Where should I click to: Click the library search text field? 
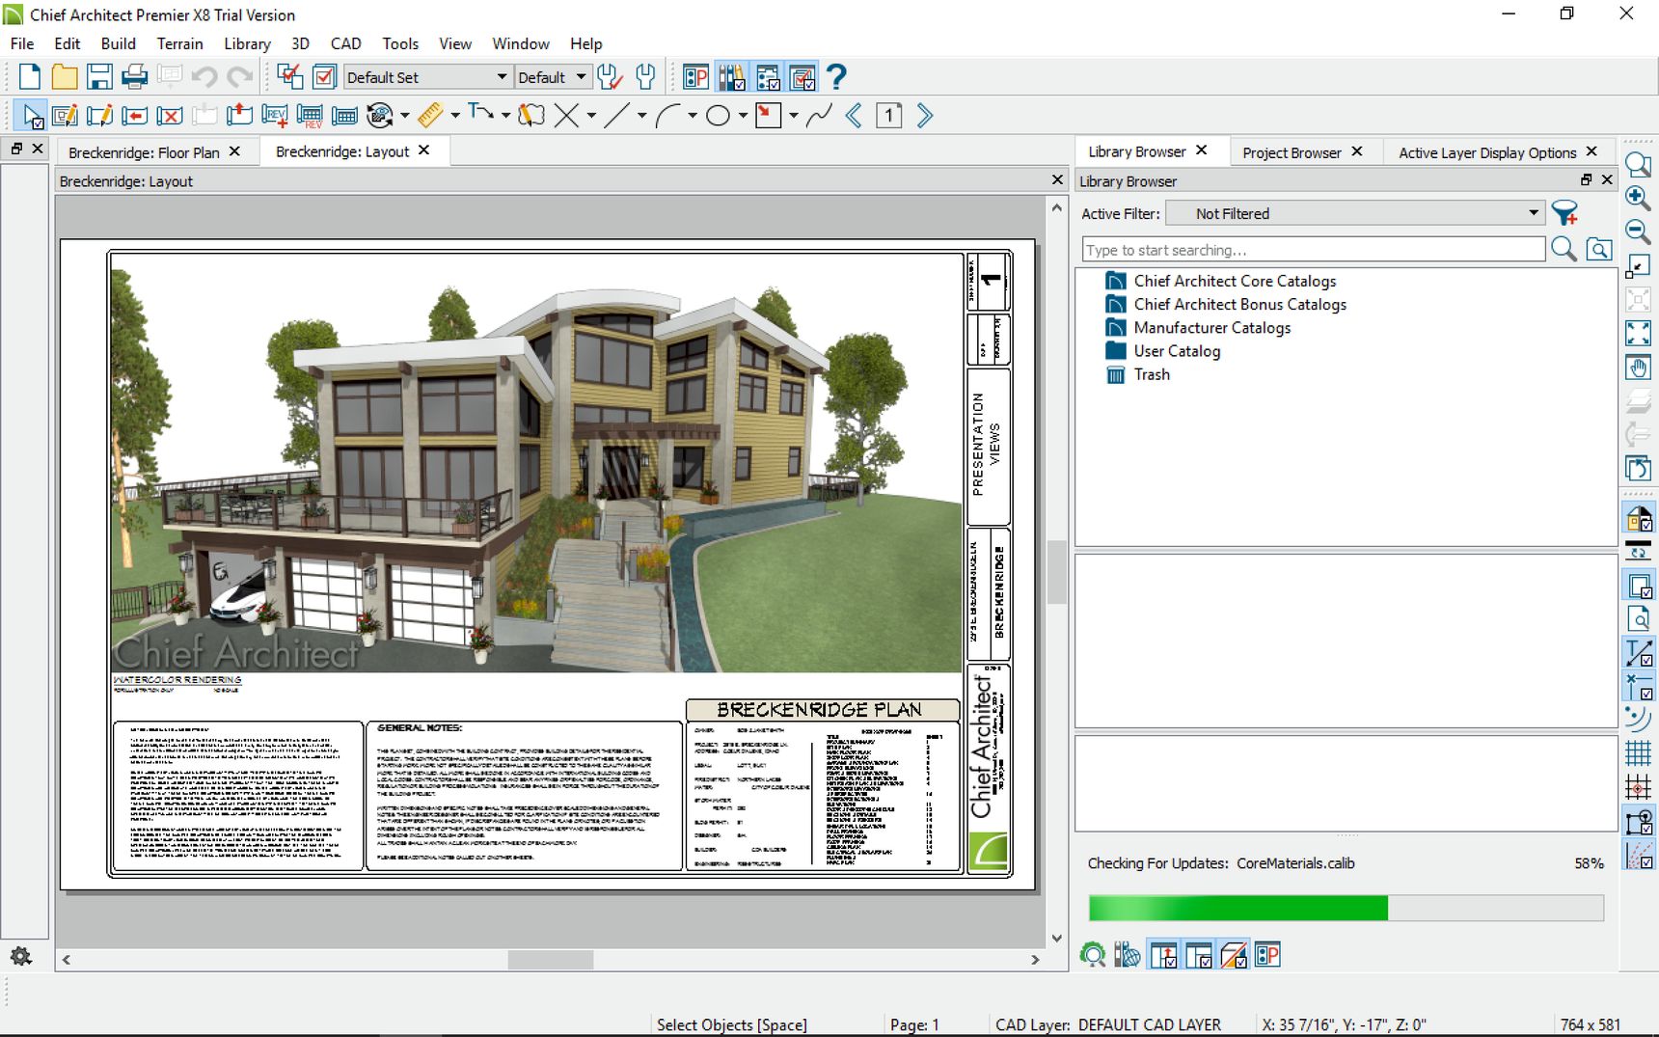point(1314,250)
